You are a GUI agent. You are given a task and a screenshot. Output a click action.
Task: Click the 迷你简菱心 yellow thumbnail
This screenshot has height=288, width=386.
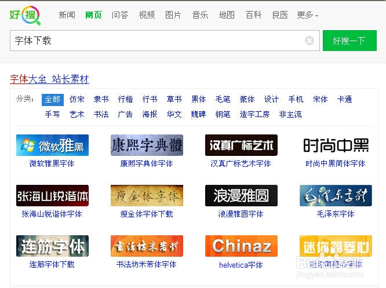coord(336,246)
